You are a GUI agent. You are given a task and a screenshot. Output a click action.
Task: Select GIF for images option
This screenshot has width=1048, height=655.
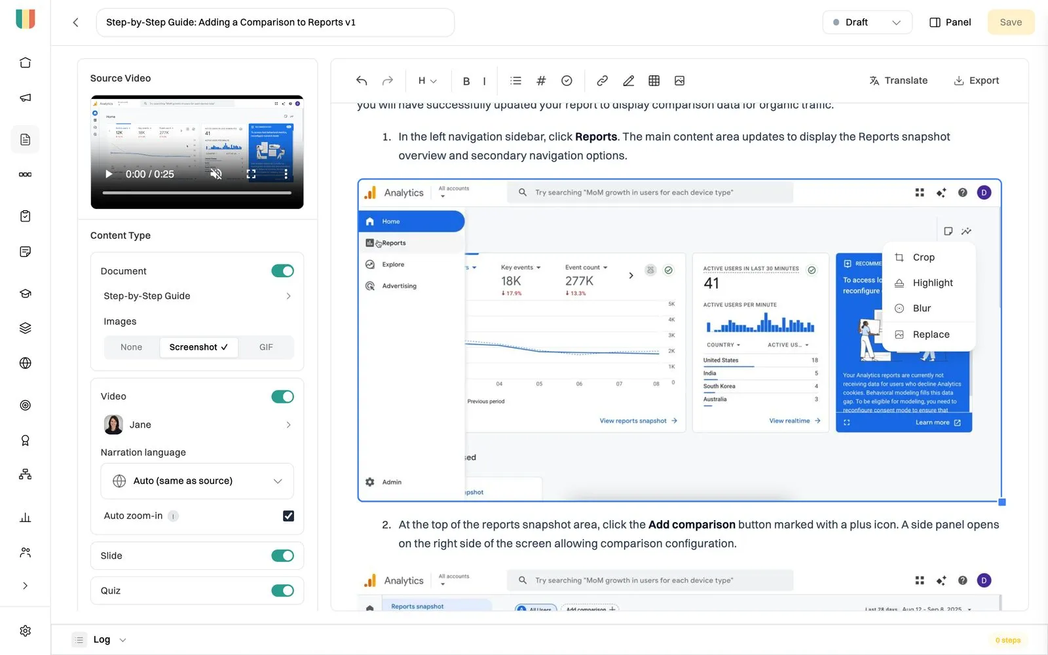[x=266, y=347]
